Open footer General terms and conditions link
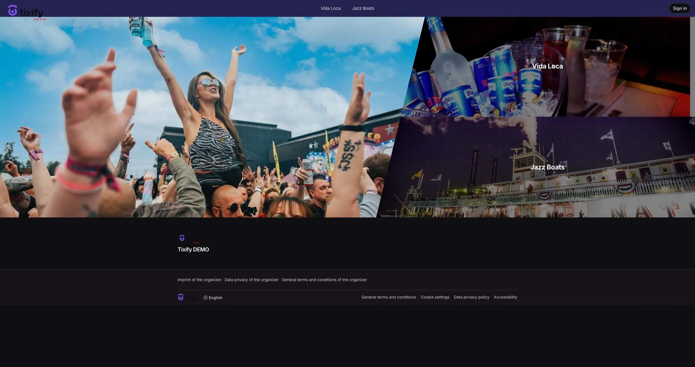 (389, 297)
